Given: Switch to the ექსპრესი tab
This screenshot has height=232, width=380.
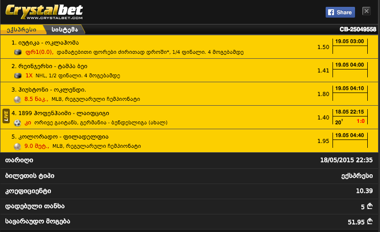Looking at the screenshot, I should coord(22,29).
